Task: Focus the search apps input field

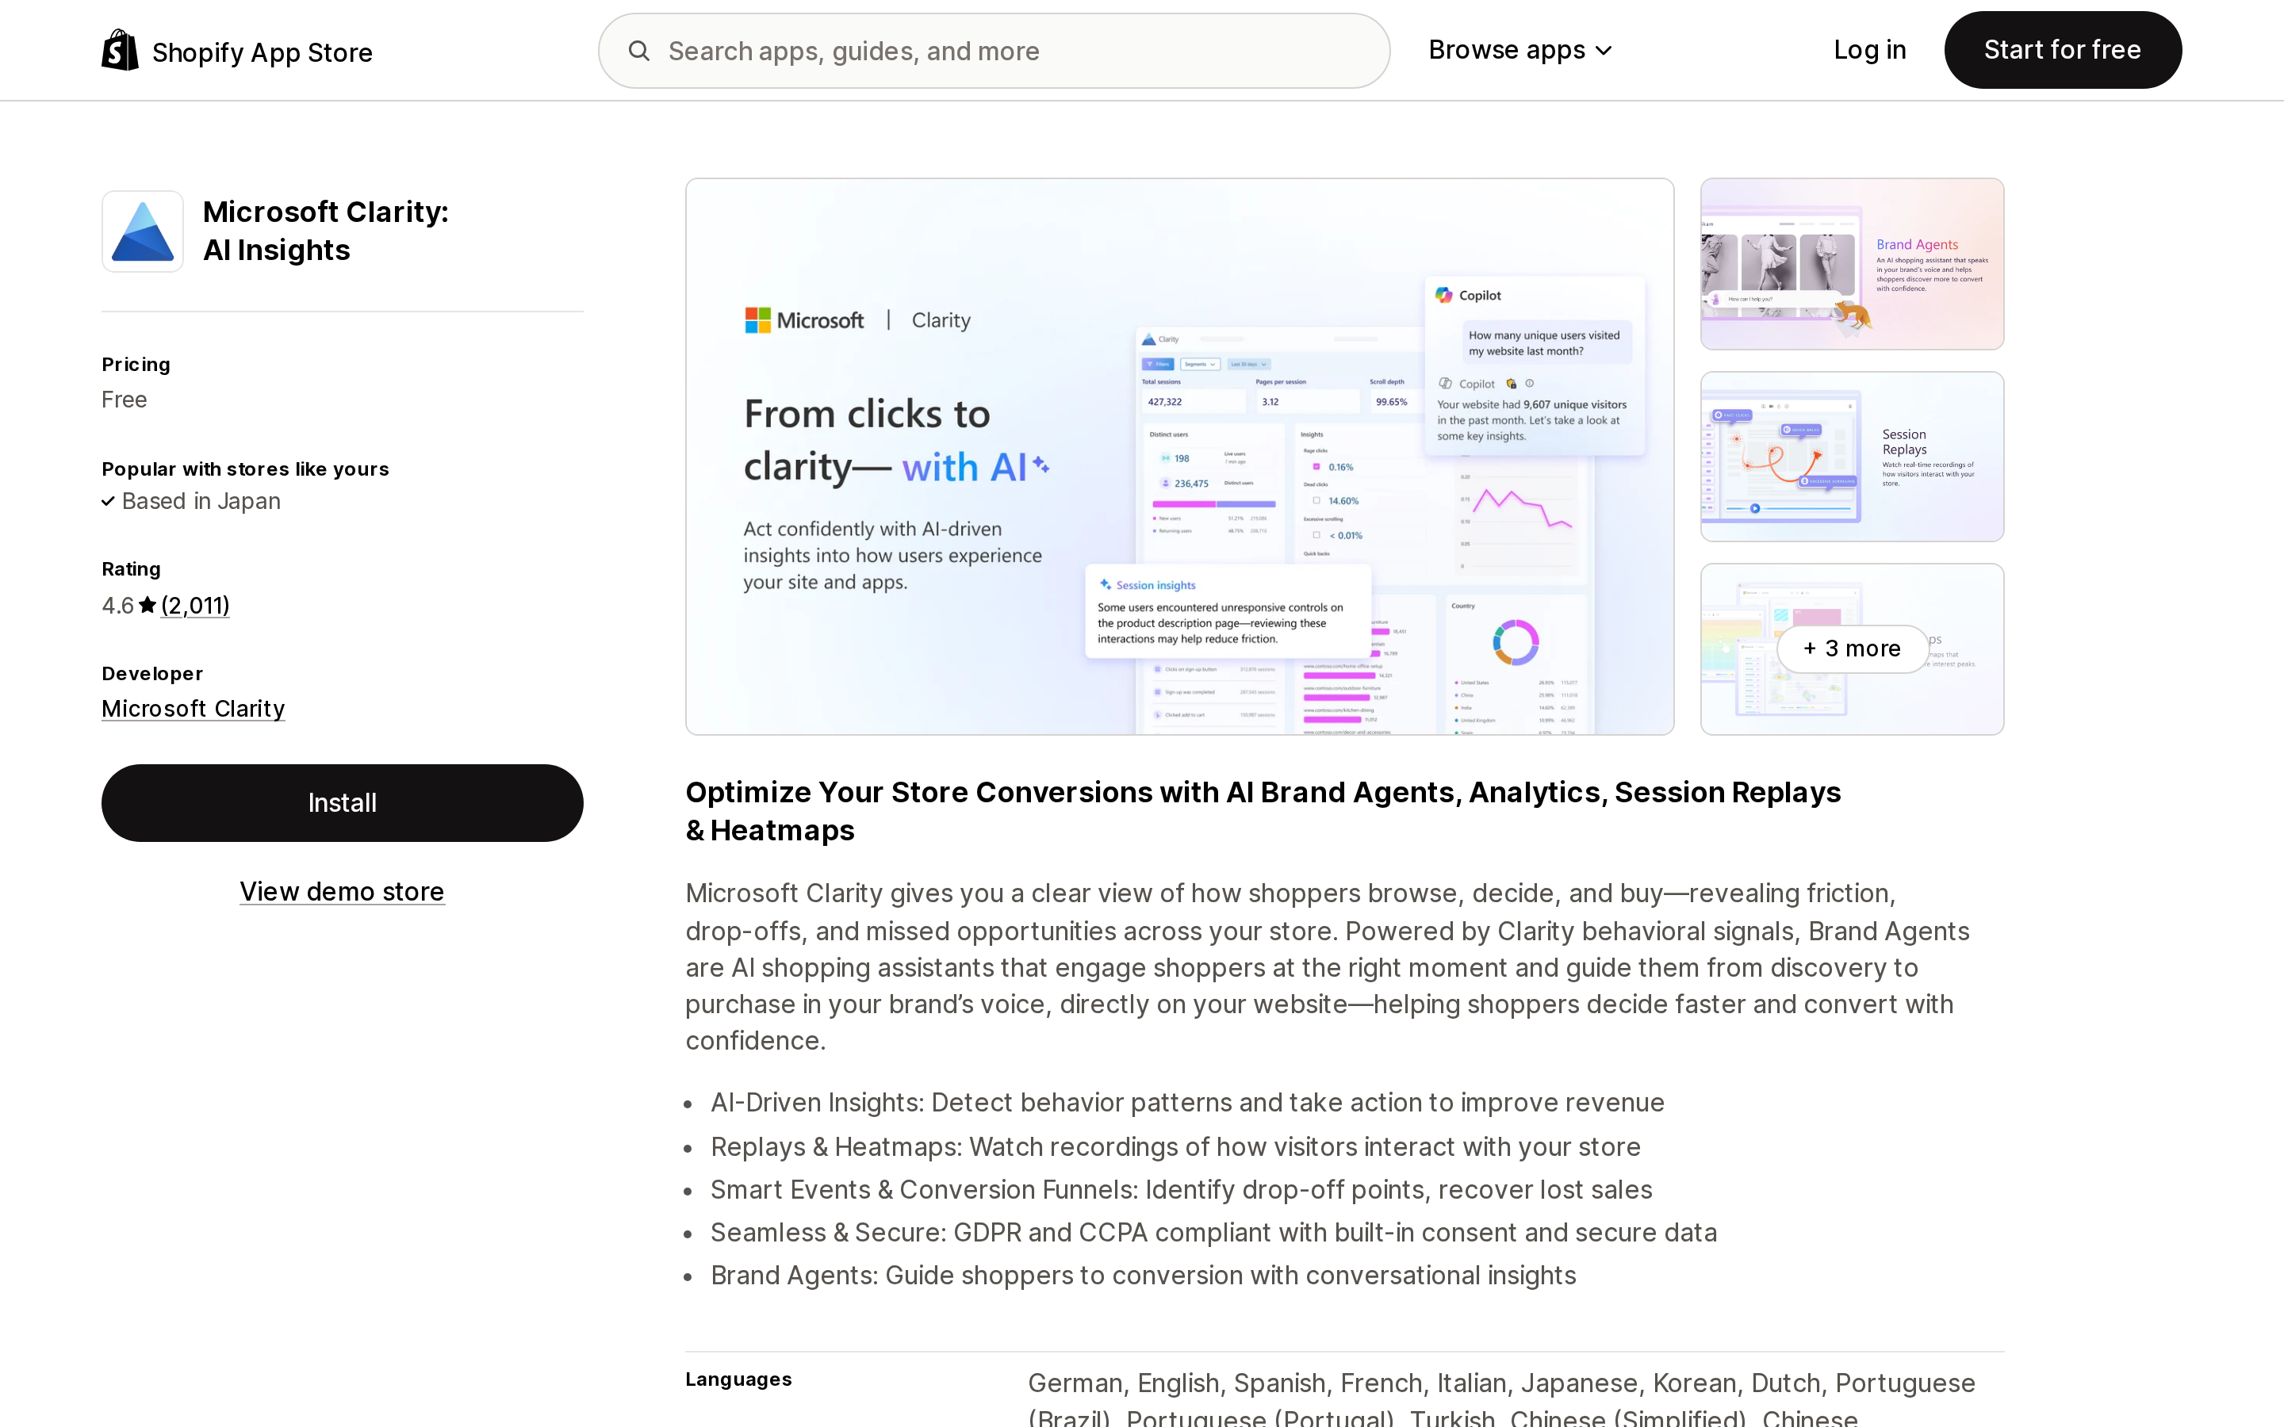Action: [x=994, y=51]
